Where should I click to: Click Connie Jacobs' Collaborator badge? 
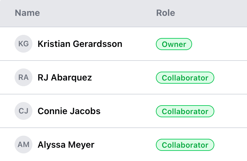[185, 111]
